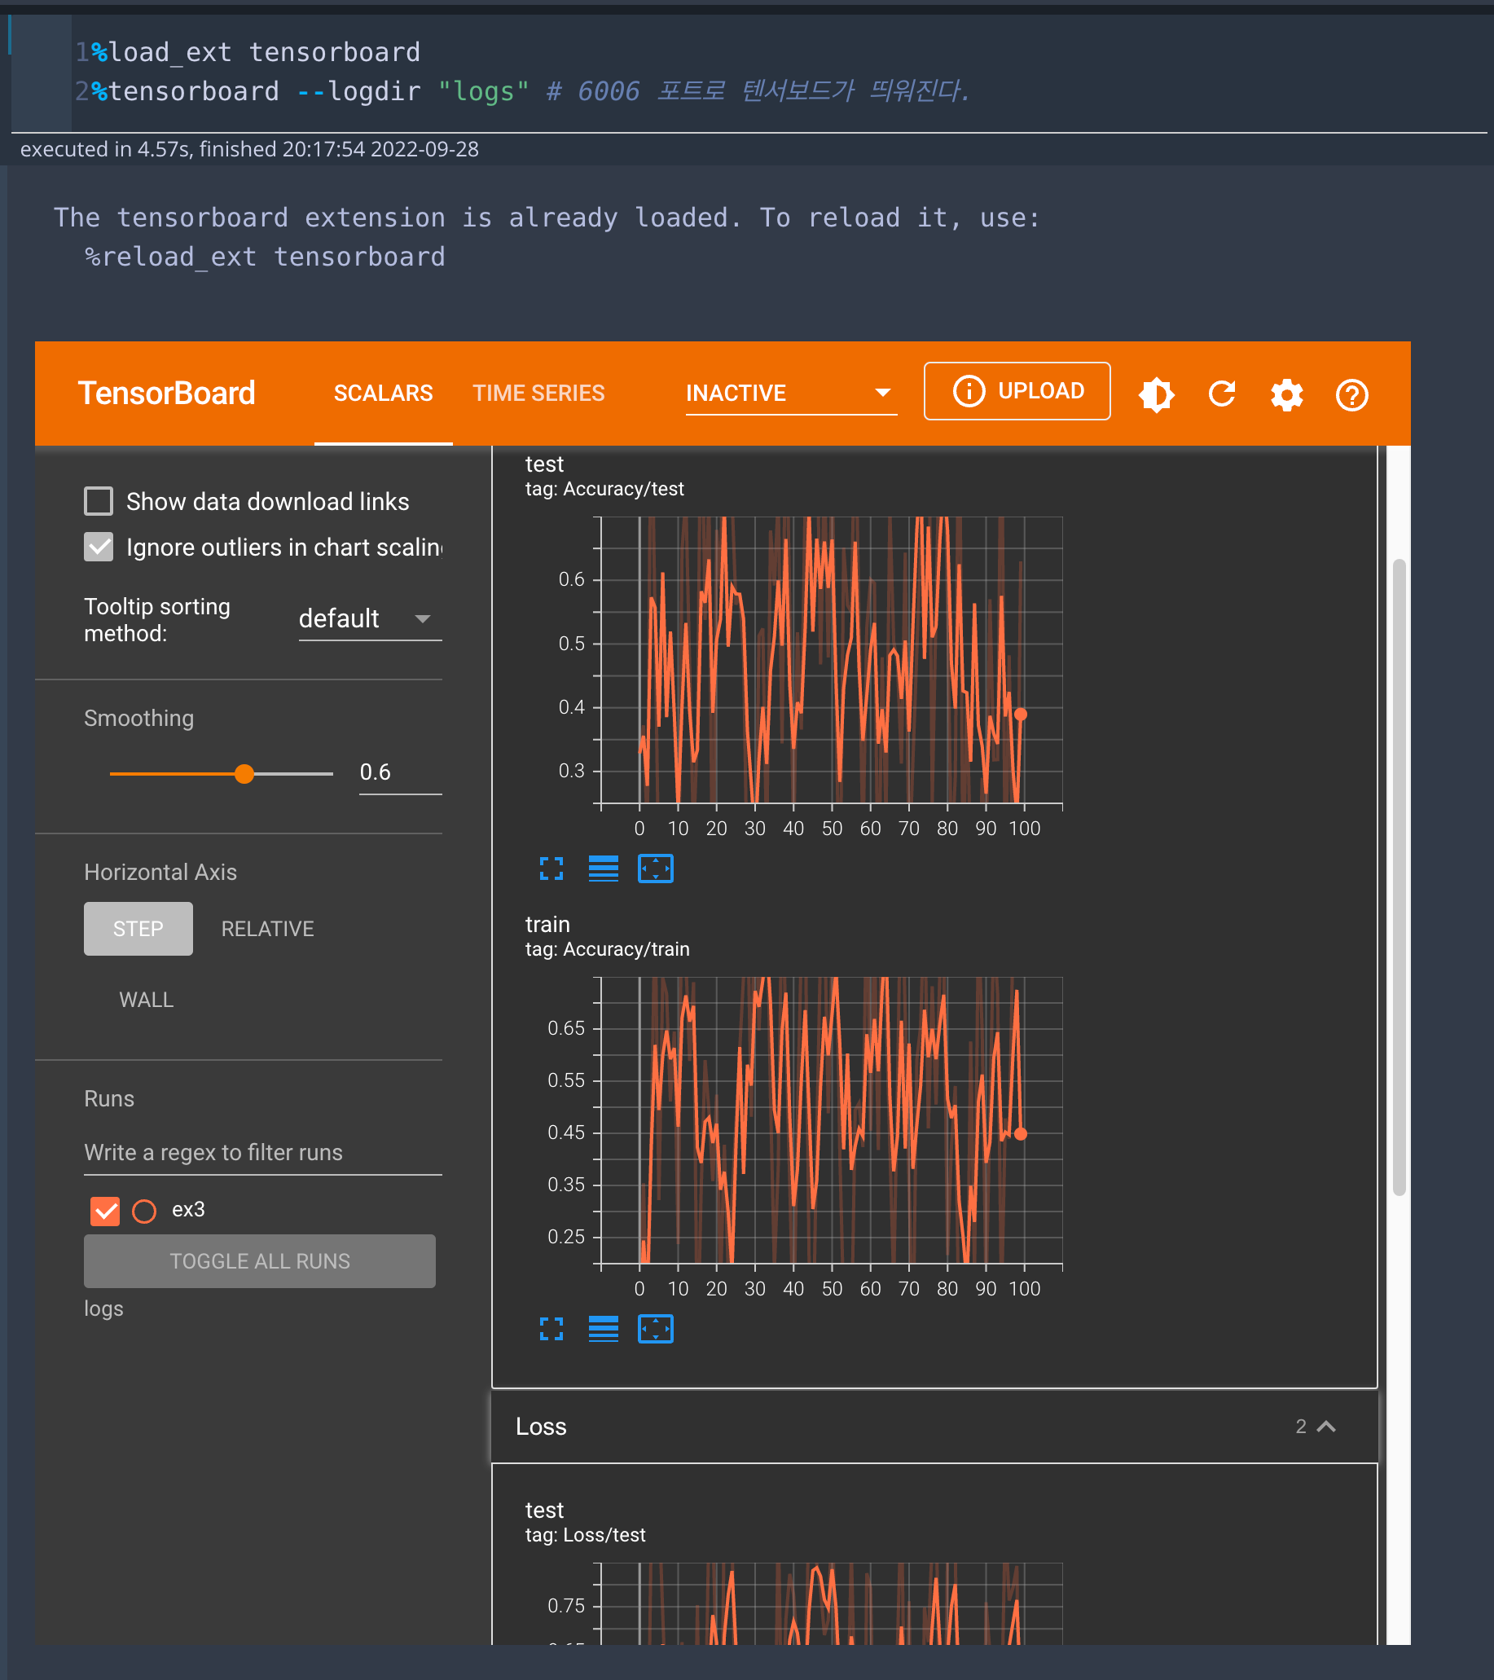Click the Accuracy/test chart end point
The width and height of the screenshot is (1494, 1680).
click(x=1021, y=715)
